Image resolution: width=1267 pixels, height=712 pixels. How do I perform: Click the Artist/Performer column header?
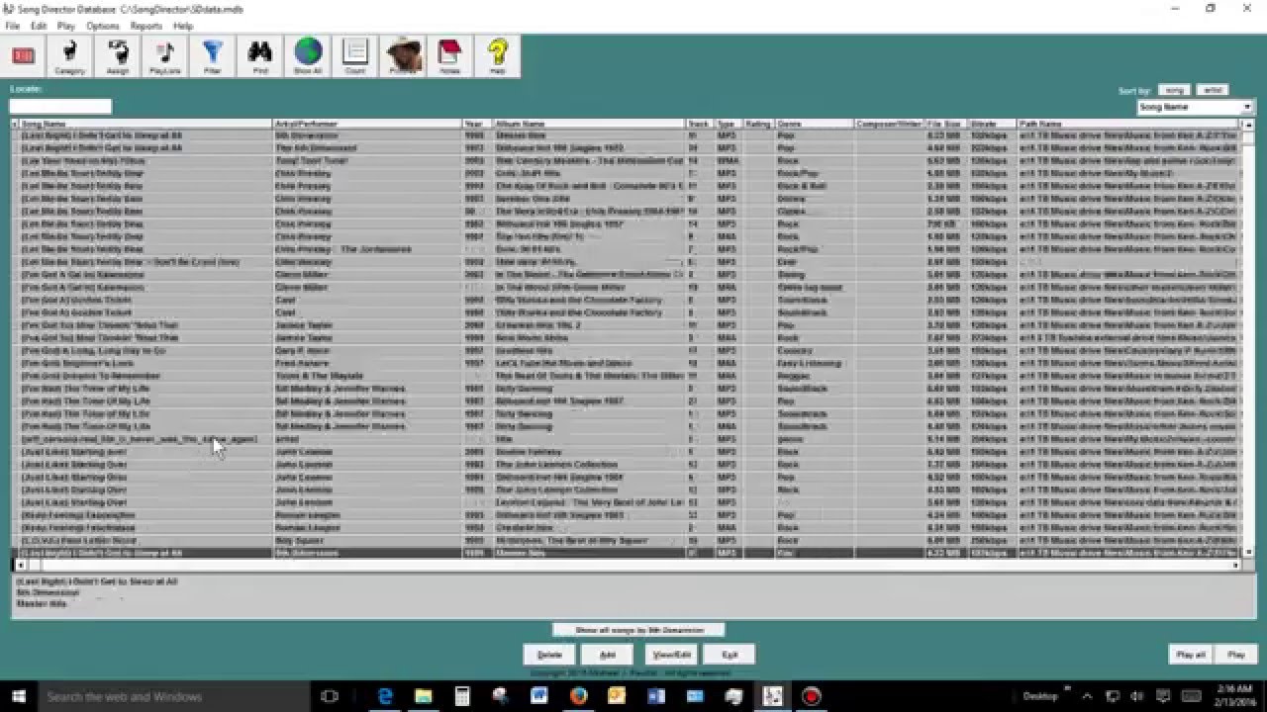[367, 125]
